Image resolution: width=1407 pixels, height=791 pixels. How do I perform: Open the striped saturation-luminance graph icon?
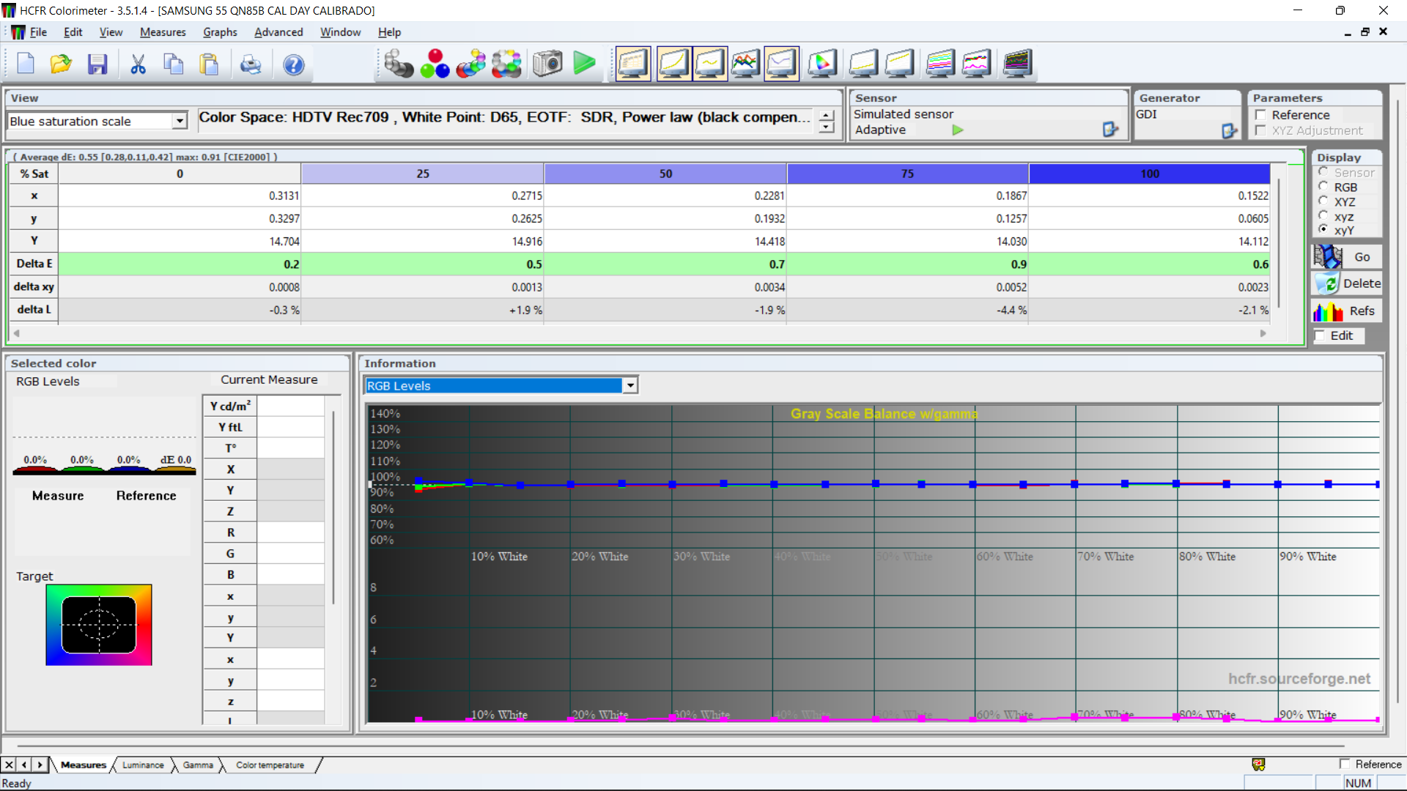click(940, 64)
